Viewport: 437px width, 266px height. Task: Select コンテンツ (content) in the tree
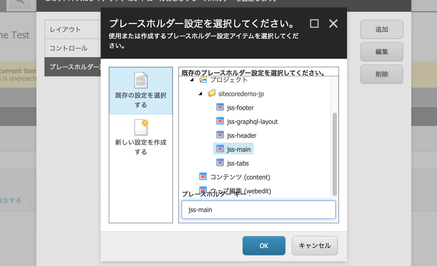(240, 177)
